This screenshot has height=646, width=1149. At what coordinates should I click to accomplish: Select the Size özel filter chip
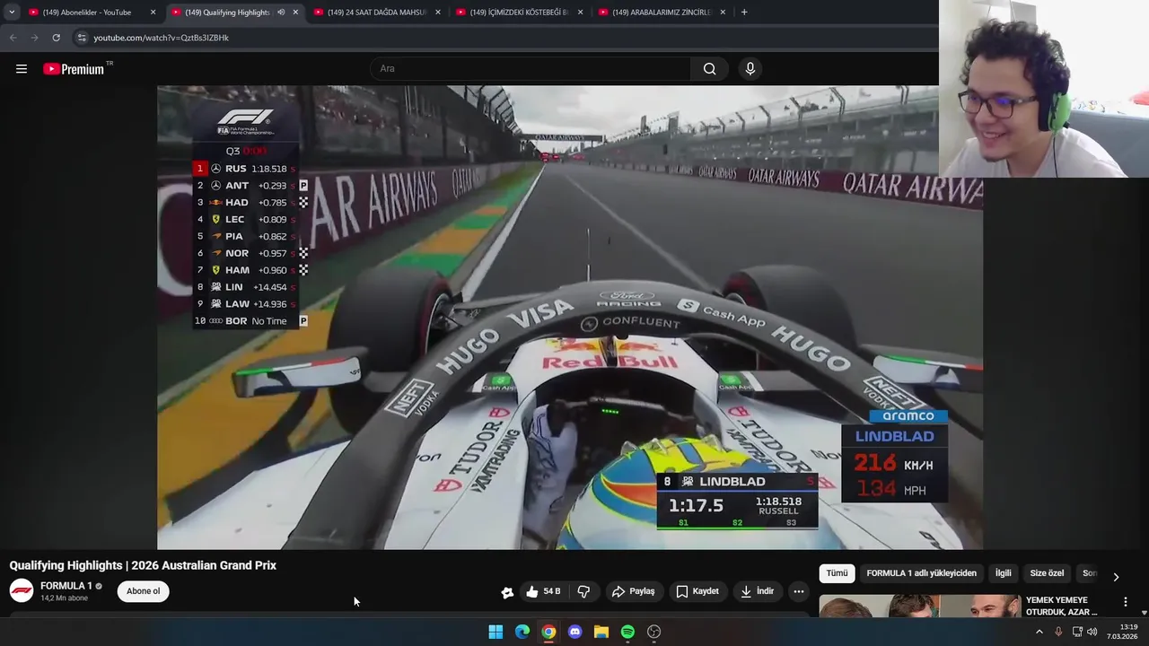(x=1047, y=573)
